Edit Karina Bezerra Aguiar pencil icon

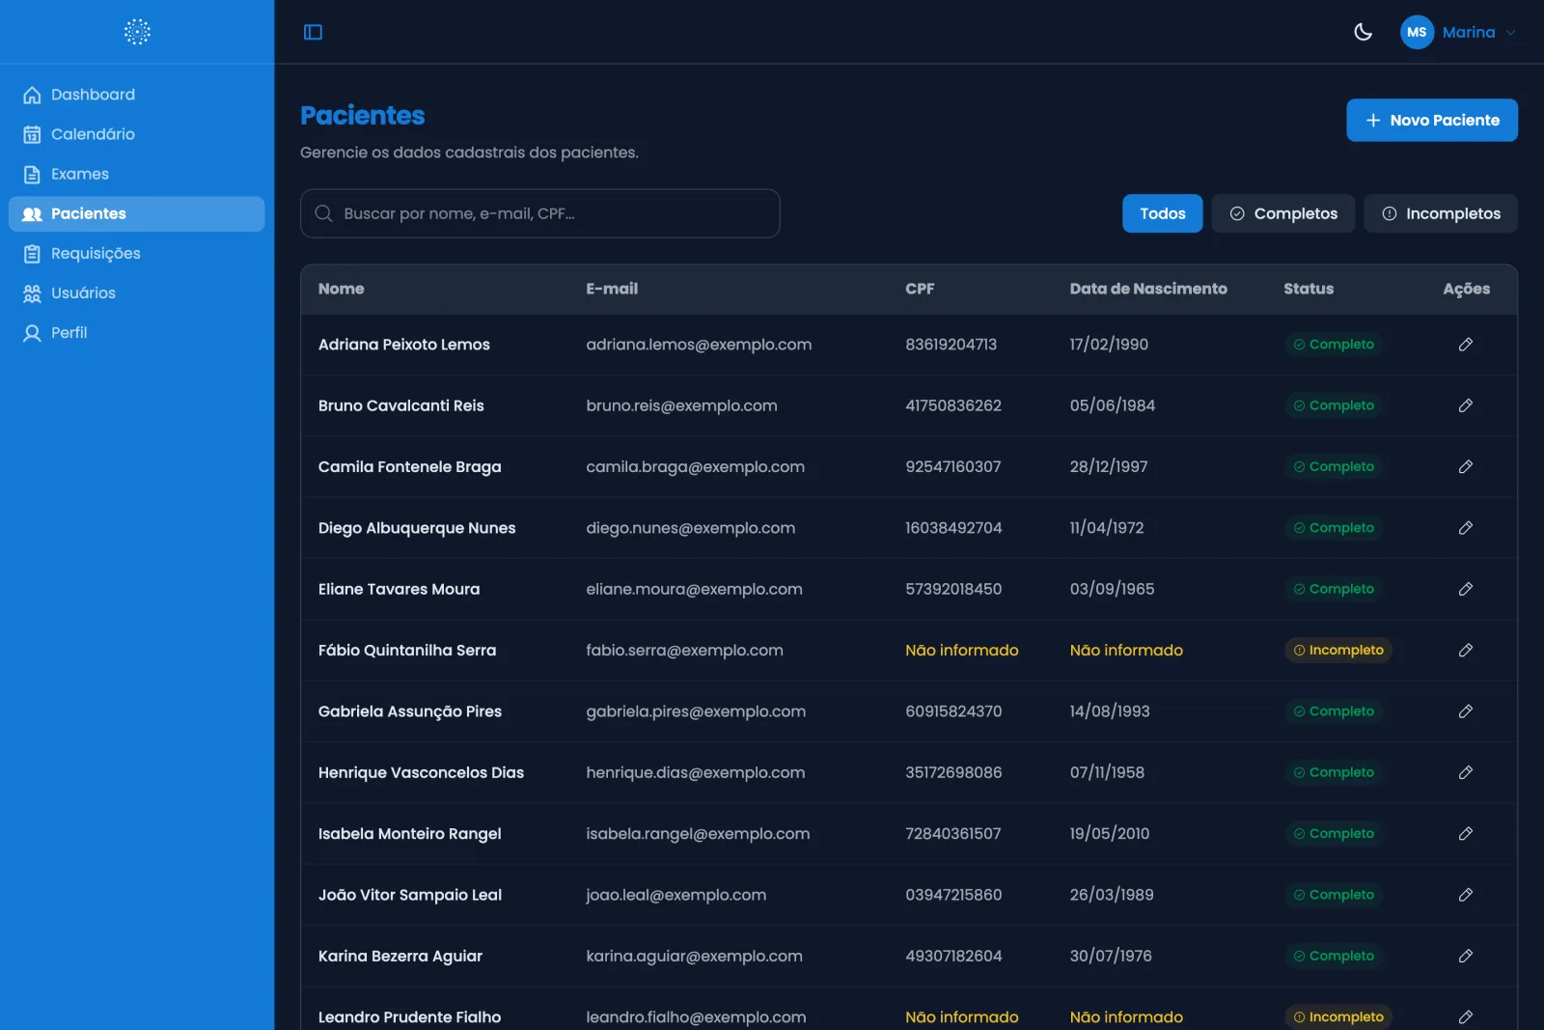(1465, 956)
